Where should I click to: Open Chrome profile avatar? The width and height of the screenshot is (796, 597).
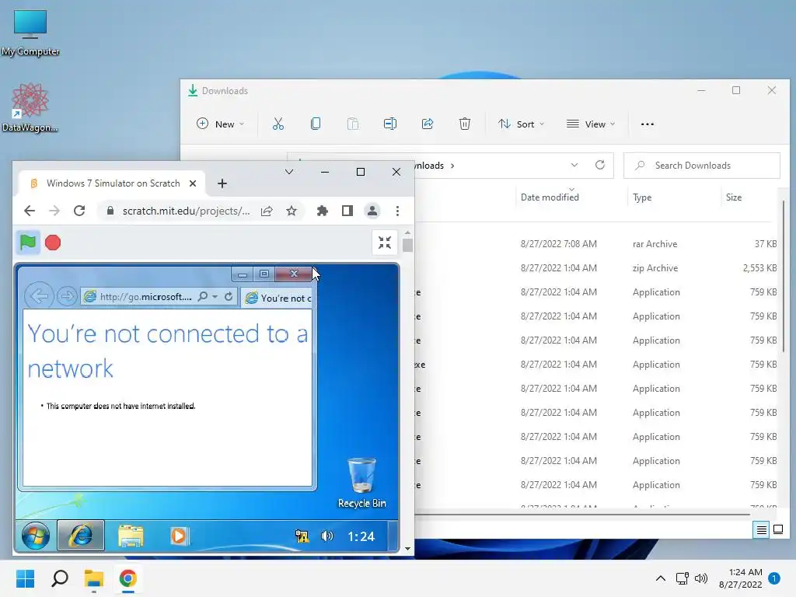[x=372, y=211]
